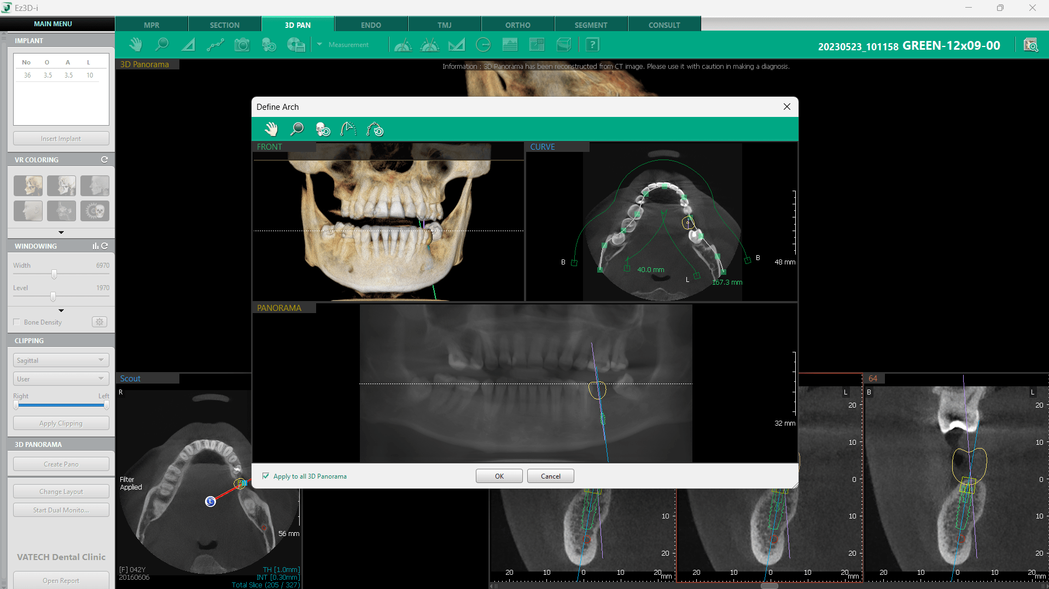Reset VR Coloring with refresh icon
Image resolution: width=1049 pixels, height=589 pixels.
click(104, 160)
